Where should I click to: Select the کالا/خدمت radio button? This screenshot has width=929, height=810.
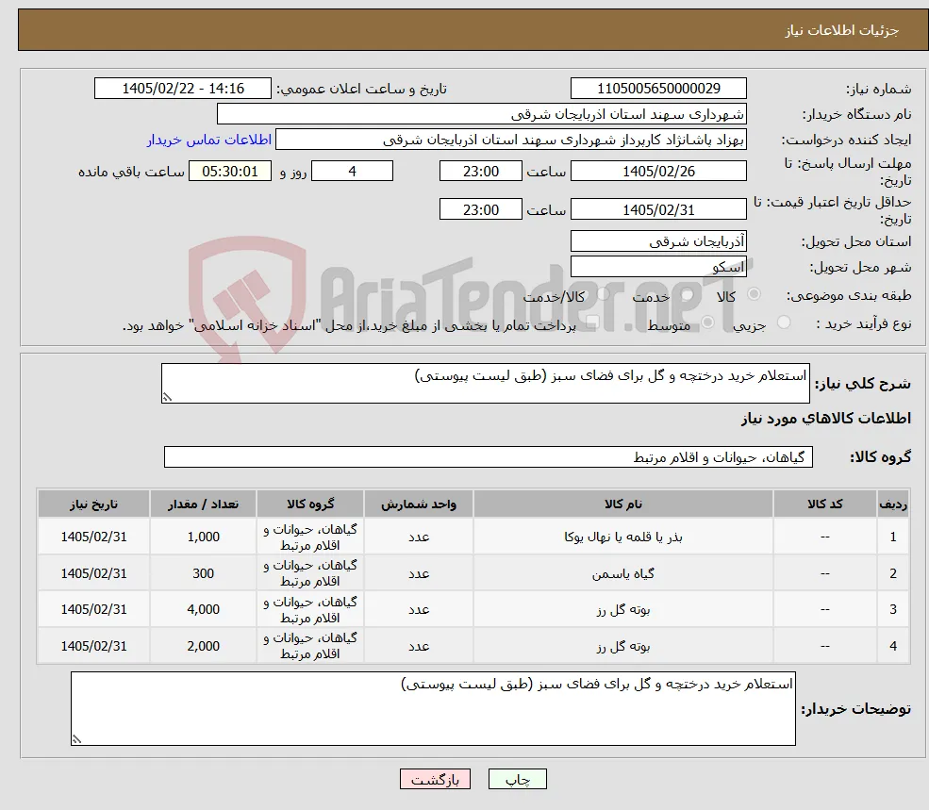coord(603,294)
